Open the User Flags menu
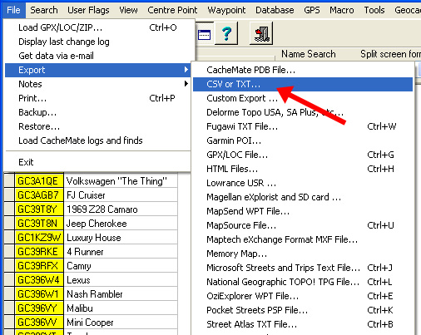 [88, 10]
